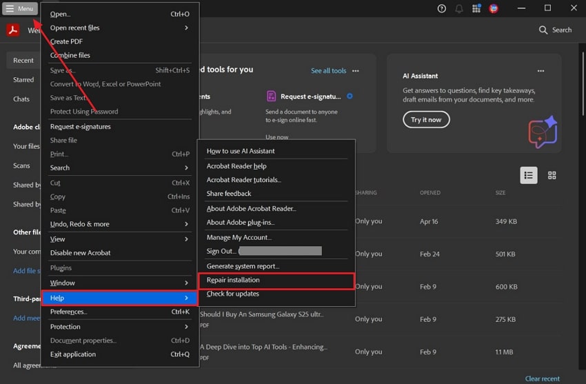The image size is (586, 384).
Task: Open About Adobe Acrobat Reader...
Action: click(276, 208)
